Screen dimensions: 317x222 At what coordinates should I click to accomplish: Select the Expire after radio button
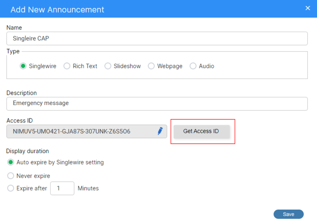pyautogui.click(x=11, y=188)
